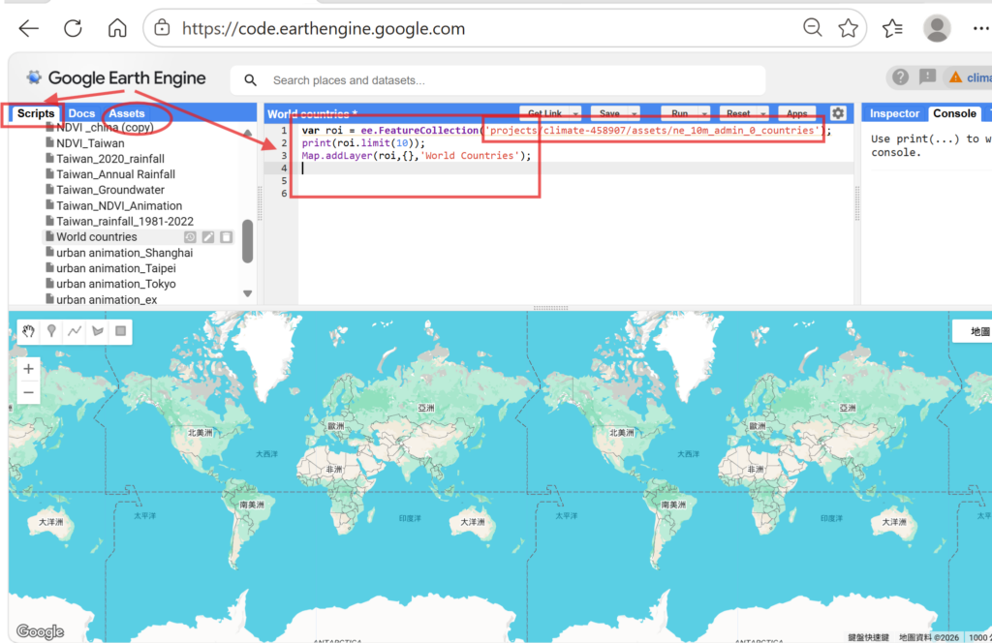The image size is (992, 643).
Task: Pick the draw polygon shape tool
Action: 97,332
